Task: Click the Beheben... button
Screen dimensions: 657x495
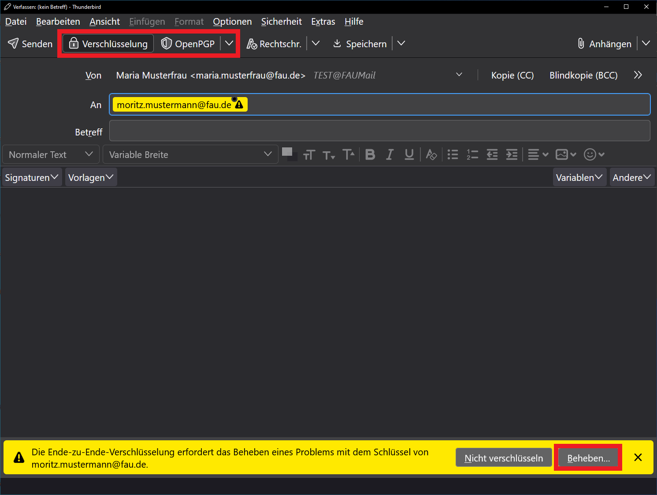Action: [588, 458]
